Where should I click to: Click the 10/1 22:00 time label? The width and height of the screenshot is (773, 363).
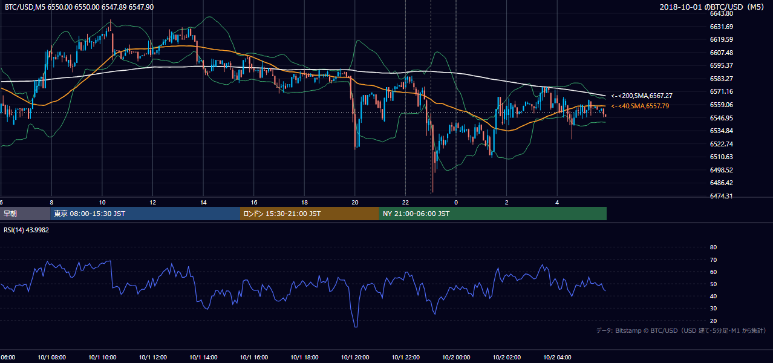[x=405, y=357]
